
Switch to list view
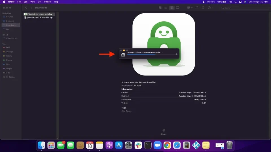166,8
